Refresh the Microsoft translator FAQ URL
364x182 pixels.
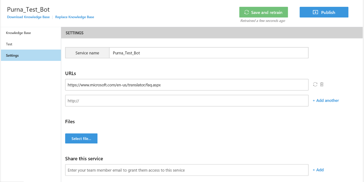315,85
